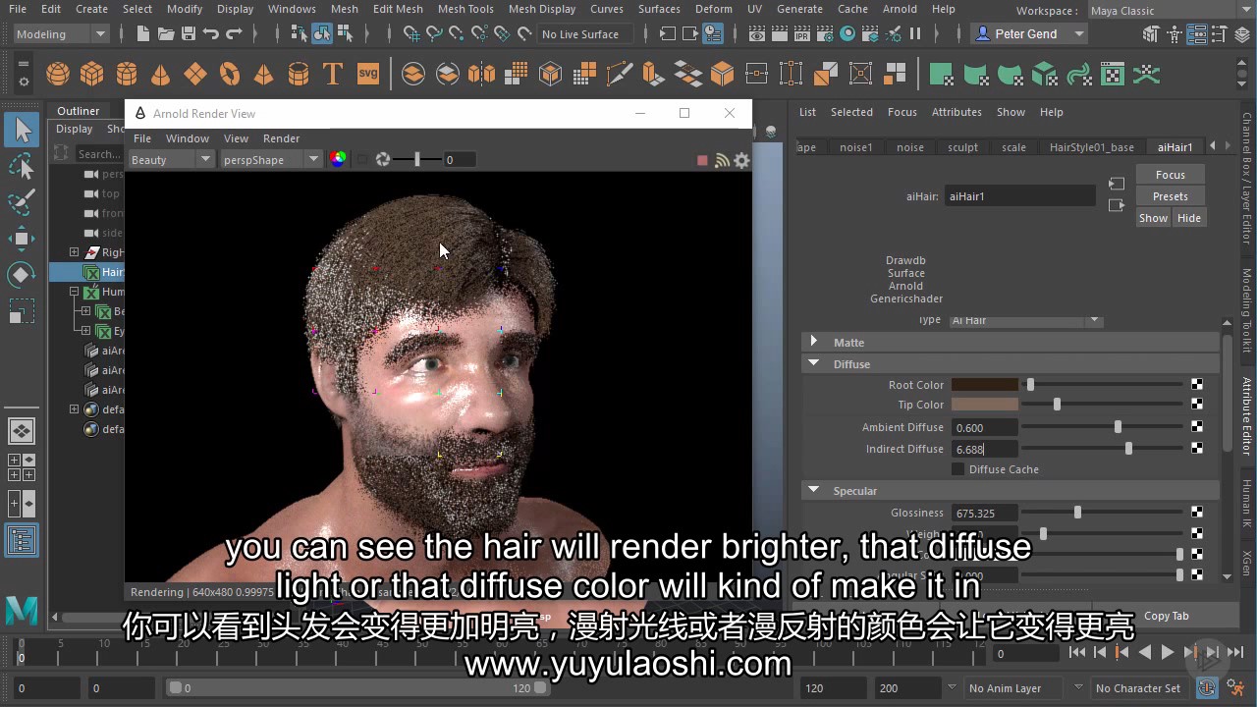Open the Peter Gend account dropdown
Image resolution: width=1257 pixels, height=707 pixels.
pos(1029,33)
